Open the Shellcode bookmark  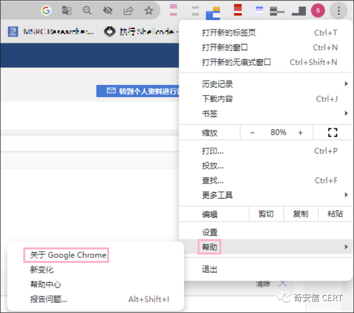(141, 31)
